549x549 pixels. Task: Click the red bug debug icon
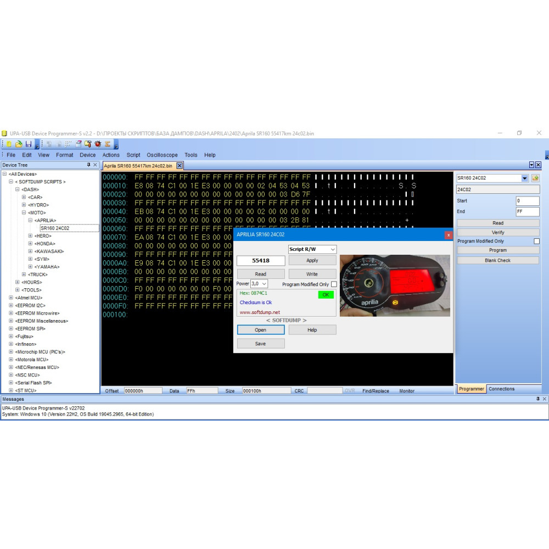tap(98, 144)
